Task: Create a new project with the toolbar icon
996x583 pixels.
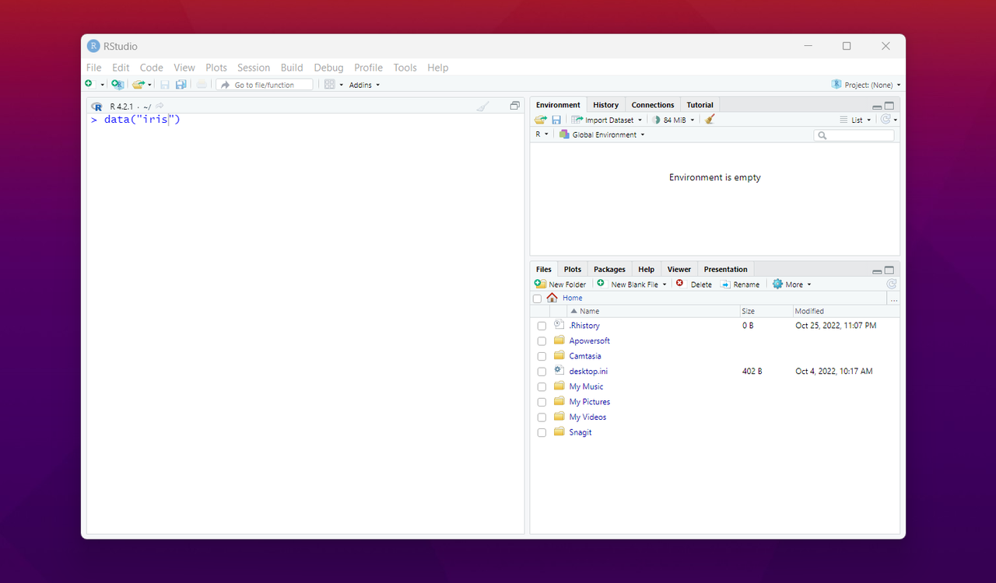Action: (117, 84)
